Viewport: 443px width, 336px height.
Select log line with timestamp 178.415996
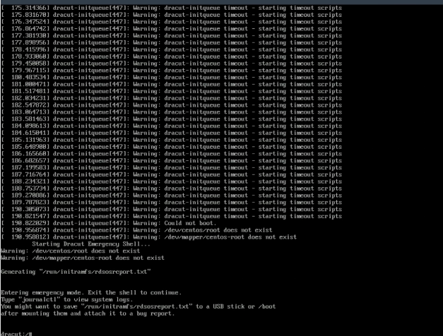coord(172,49)
